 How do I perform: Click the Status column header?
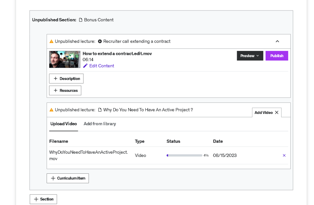click(x=173, y=141)
